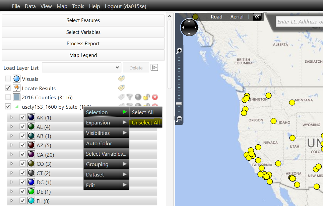Toggle the CA (20) visibility checkbox

tap(22, 155)
